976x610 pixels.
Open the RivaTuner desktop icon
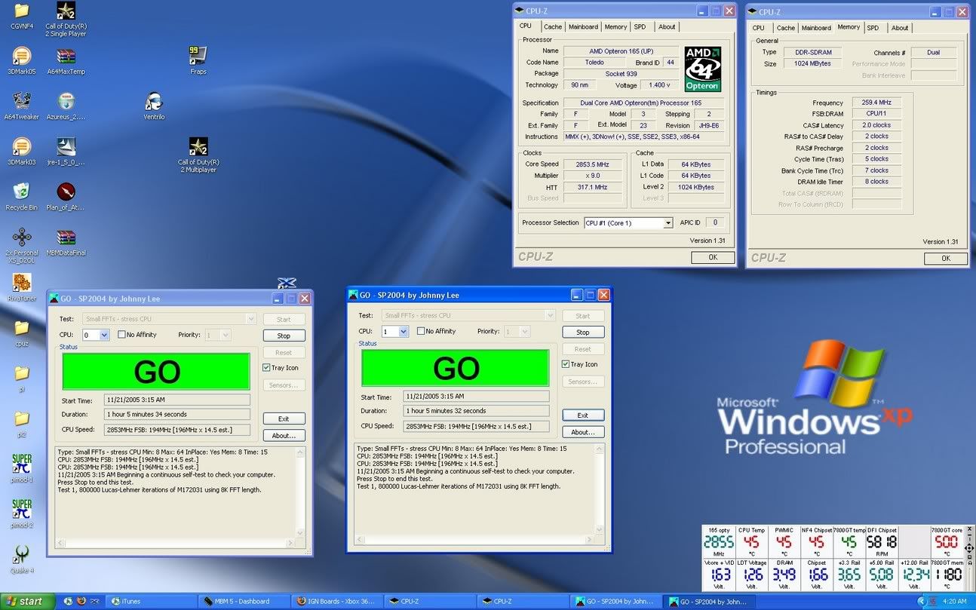[x=22, y=284]
